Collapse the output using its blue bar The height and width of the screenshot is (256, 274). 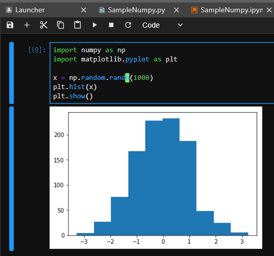(x=12, y=179)
